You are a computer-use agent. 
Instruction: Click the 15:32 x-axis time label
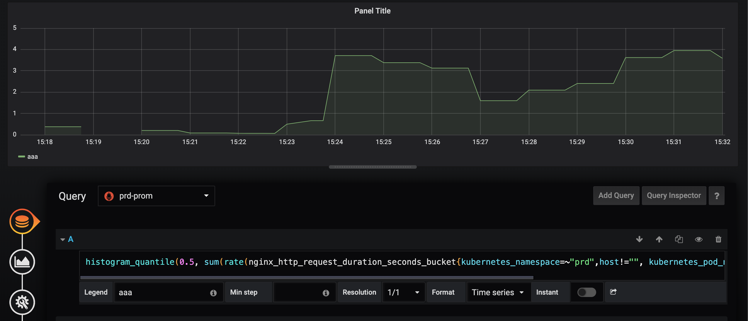point(722,142)
